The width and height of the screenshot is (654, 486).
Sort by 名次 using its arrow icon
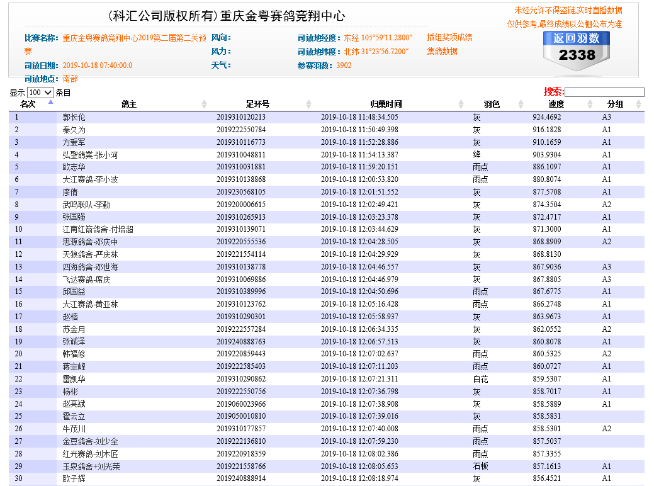coord(50,102)
